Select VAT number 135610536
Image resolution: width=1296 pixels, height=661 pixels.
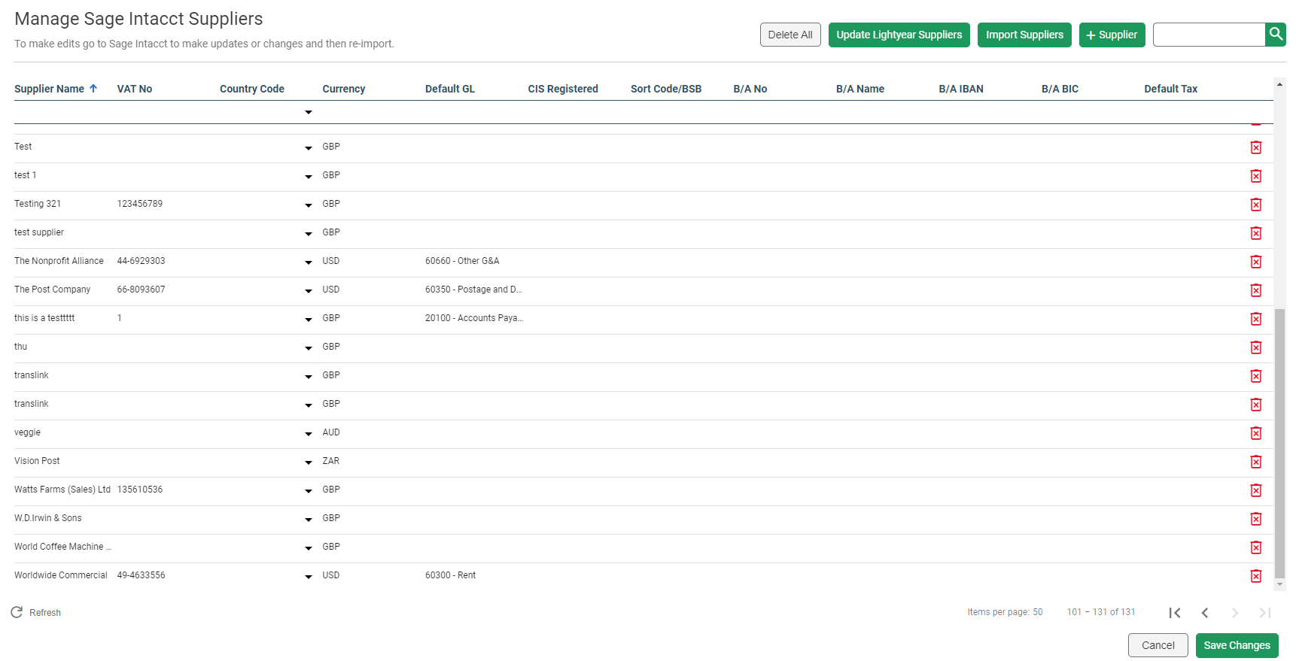[x=140, y=490]
